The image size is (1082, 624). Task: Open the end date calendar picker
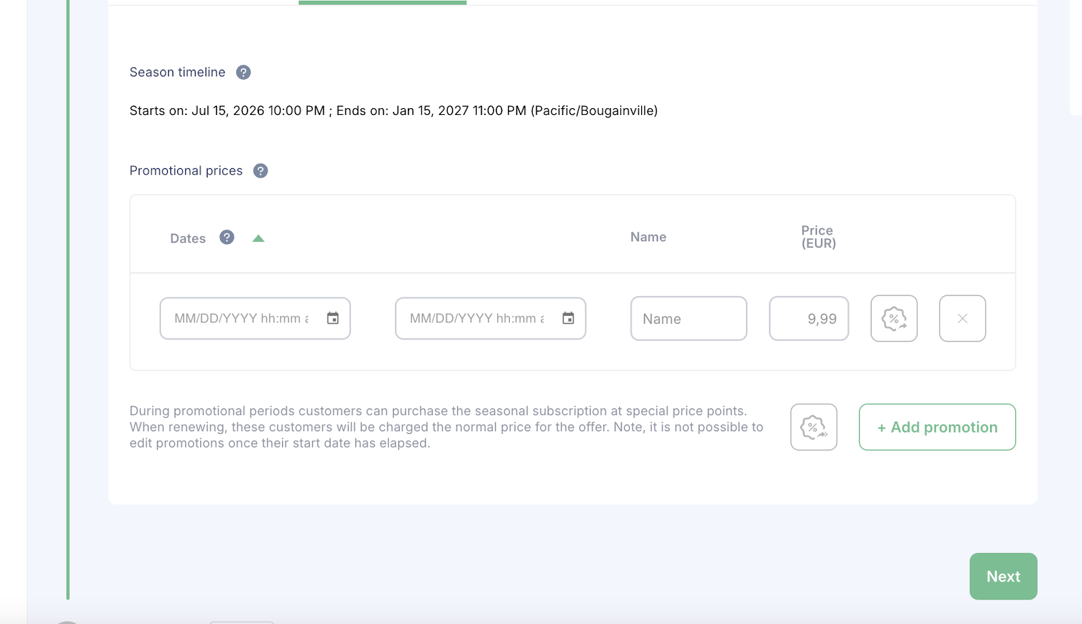568,318
